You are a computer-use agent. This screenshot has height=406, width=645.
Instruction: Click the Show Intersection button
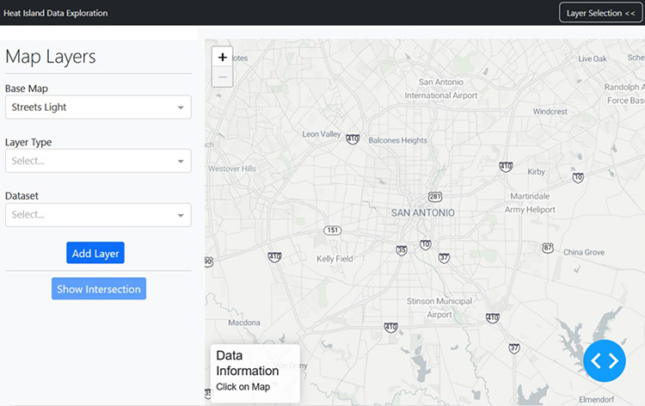point(99,289)
